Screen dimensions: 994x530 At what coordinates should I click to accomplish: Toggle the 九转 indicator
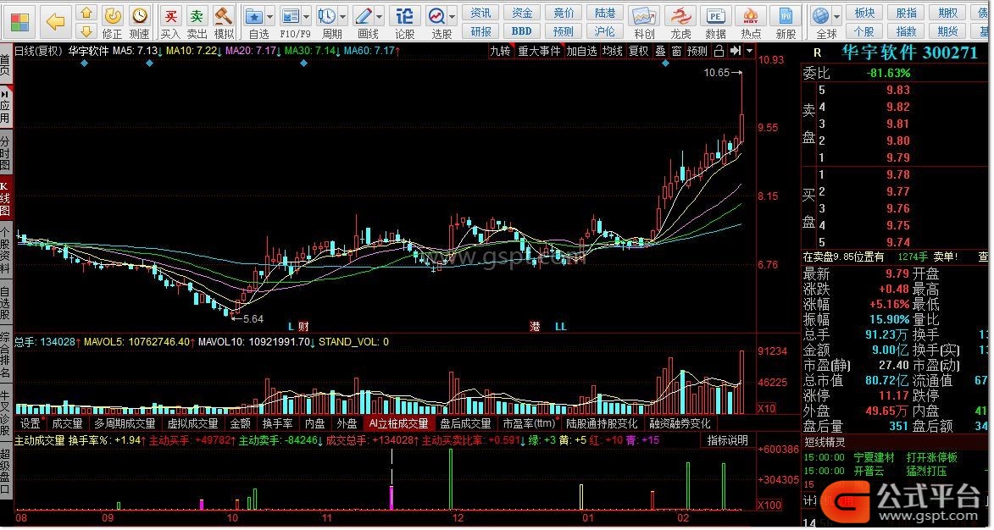click(x=500, y=51)
